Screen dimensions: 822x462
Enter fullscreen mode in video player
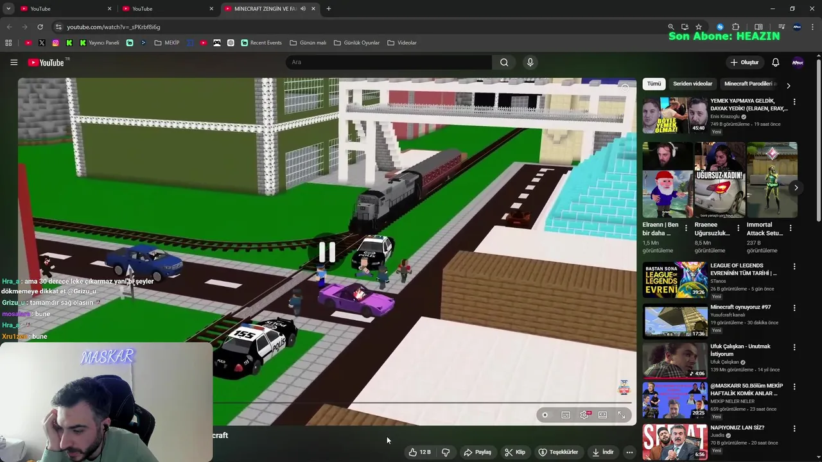pyautogui.click(x=621, y=415)
